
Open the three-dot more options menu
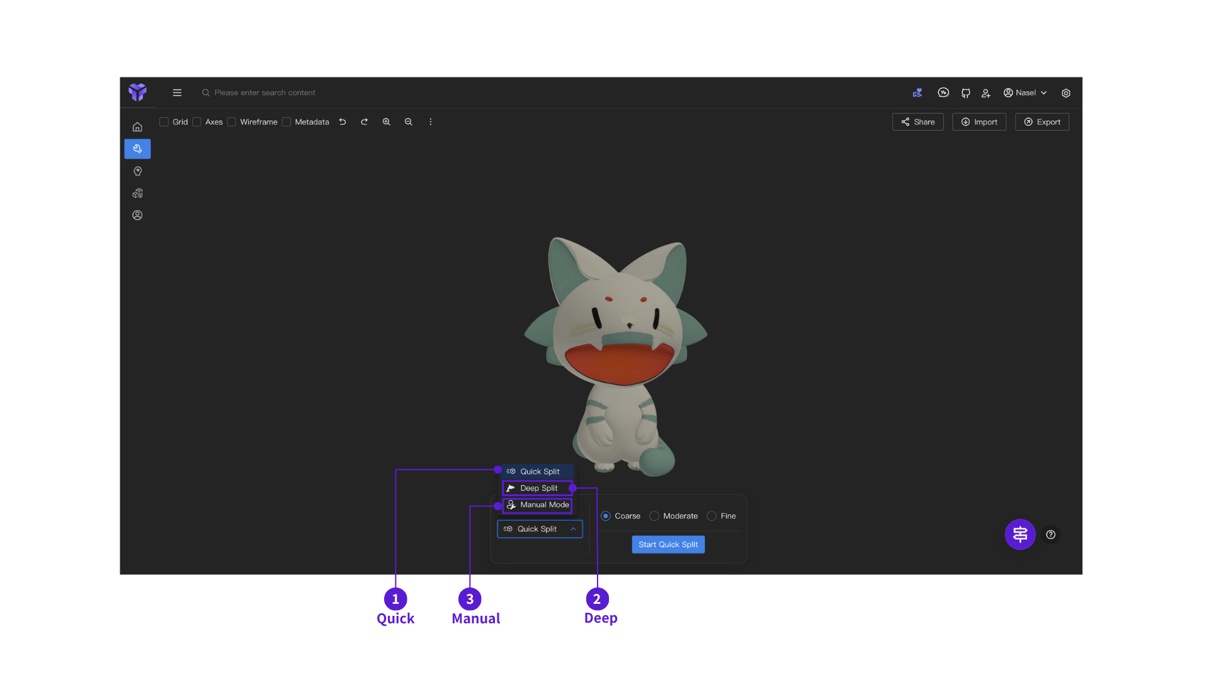point(431,122)
